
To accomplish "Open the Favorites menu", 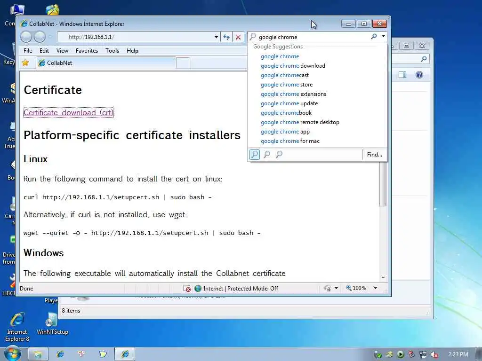I will tap(87, 51).
